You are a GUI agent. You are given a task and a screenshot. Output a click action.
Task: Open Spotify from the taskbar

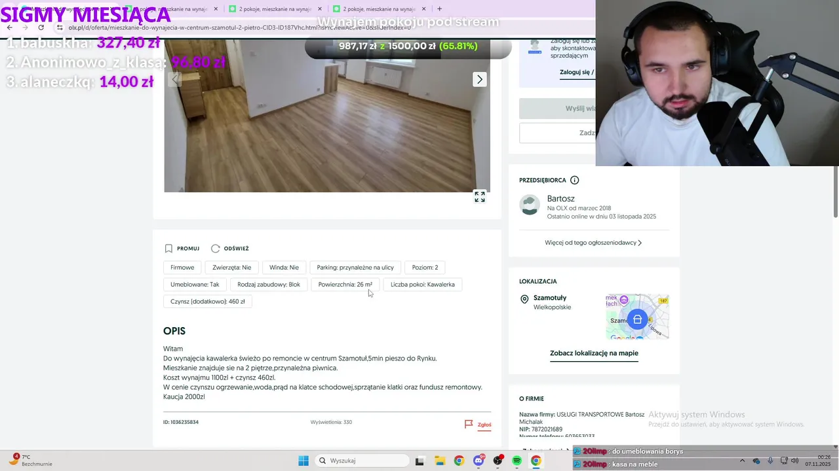pyautogui.click(x=517, y=461)
